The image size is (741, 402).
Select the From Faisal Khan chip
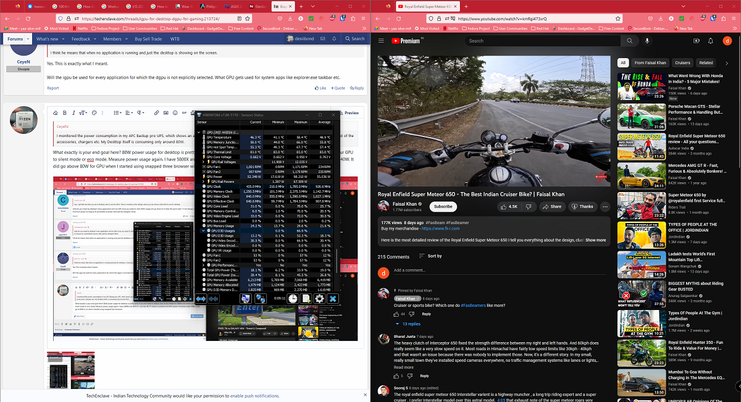(650, 62)
